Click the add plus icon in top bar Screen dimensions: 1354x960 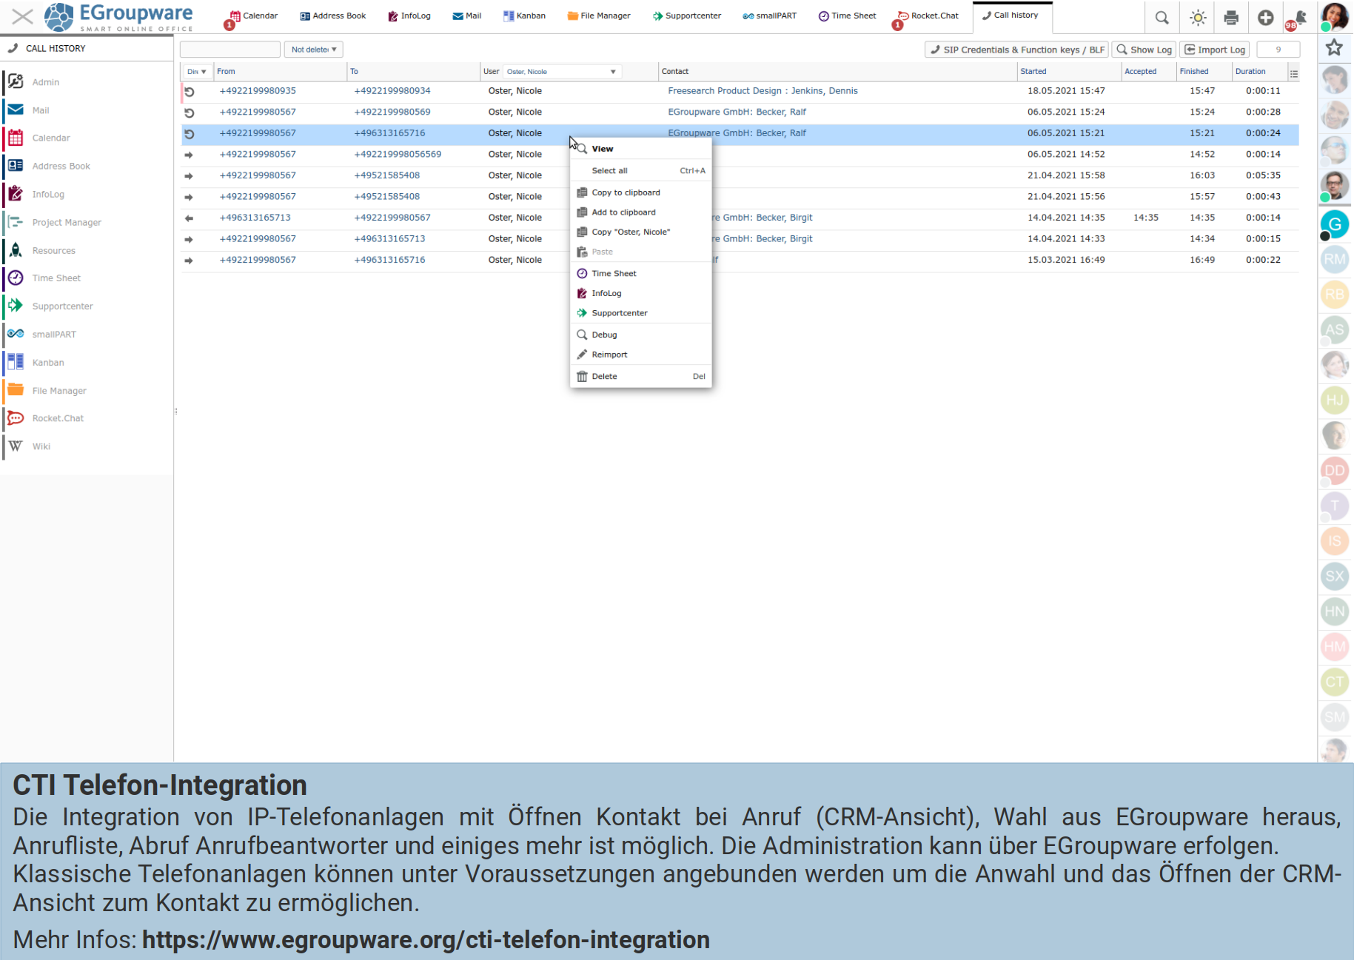[1265, 17]
